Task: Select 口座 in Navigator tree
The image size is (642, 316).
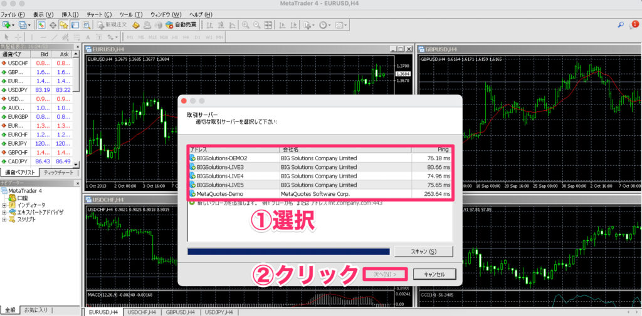Action: coord(23,198)
